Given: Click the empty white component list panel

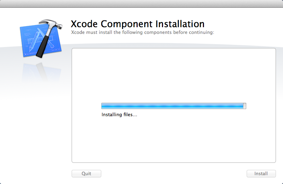Looking at the screenshot, I should pos(173,141).
